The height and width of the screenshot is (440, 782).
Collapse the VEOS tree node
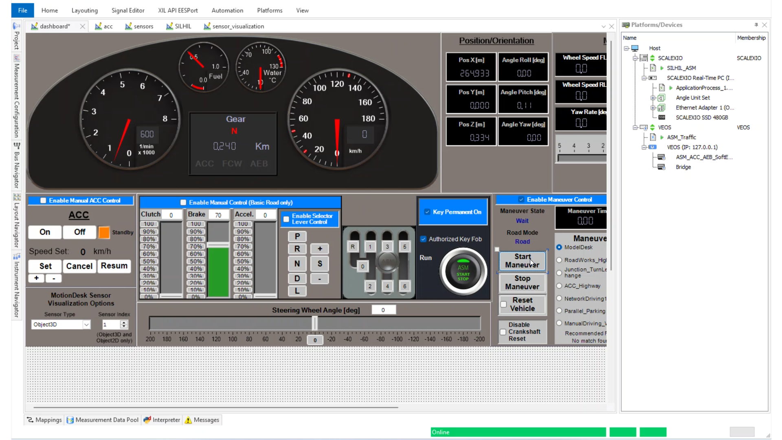tap(635, 128)
